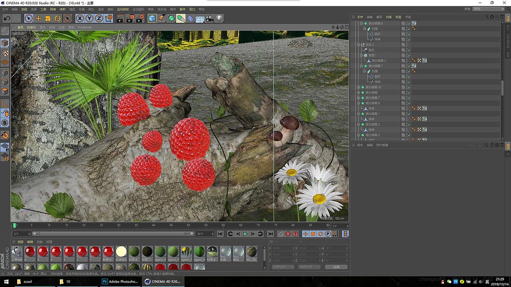Open the 运动跟踪 menu in menu bar
Screen dimensions: 511x287
pyautogui.click(x=123, y=9)
